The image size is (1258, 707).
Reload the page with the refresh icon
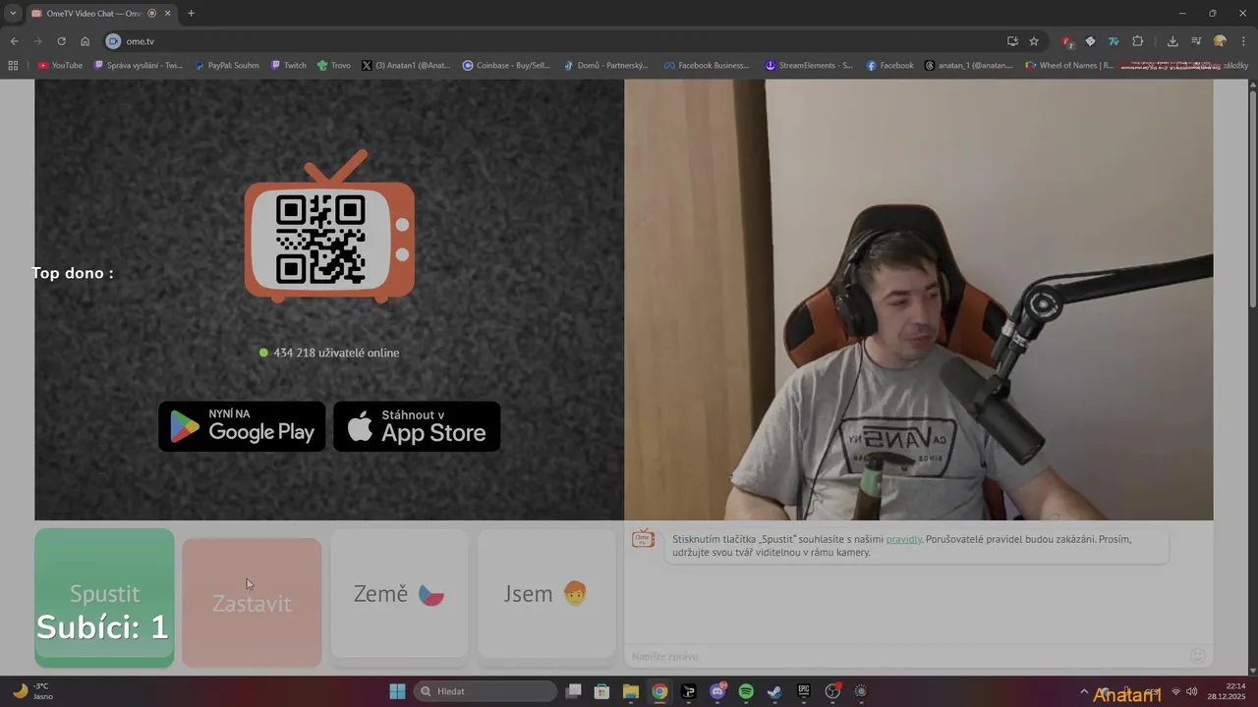61,41
